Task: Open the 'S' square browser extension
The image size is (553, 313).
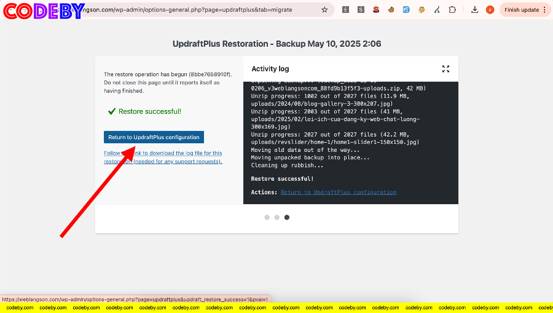Action: (x=361, y=10)
